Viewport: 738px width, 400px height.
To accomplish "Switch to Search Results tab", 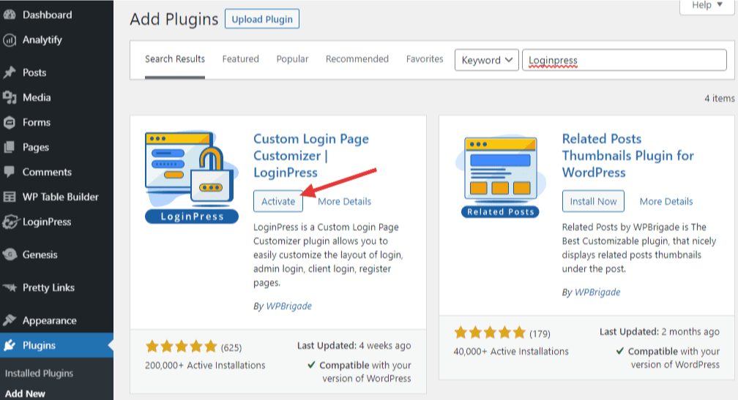I will pos(174,59).
